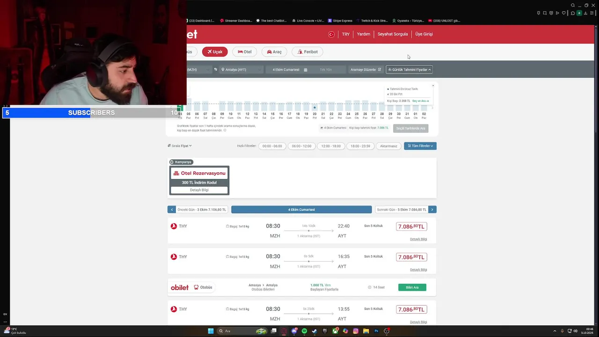Close the cheapest date tooltip
Viewport: 599px width, 337px height.
coord(433,86)
